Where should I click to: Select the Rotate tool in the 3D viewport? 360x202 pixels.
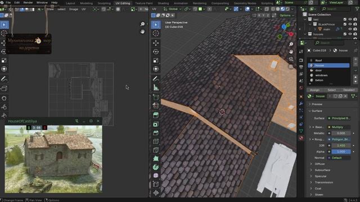(156, 52)
